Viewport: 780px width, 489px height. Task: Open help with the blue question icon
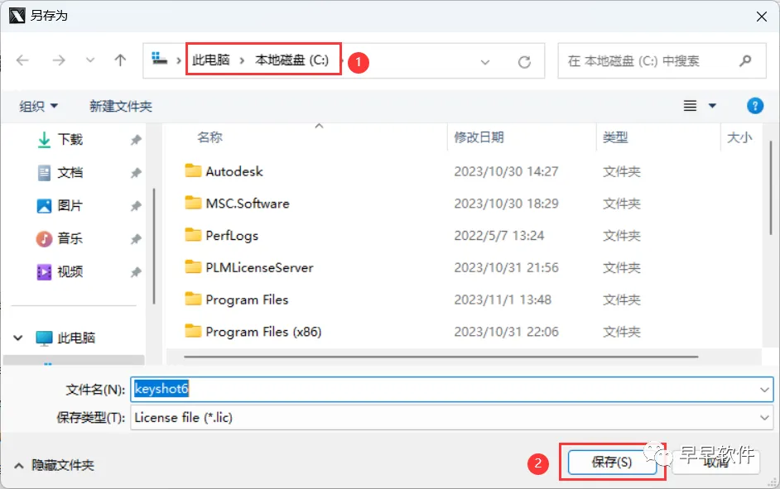click(755, 106)
